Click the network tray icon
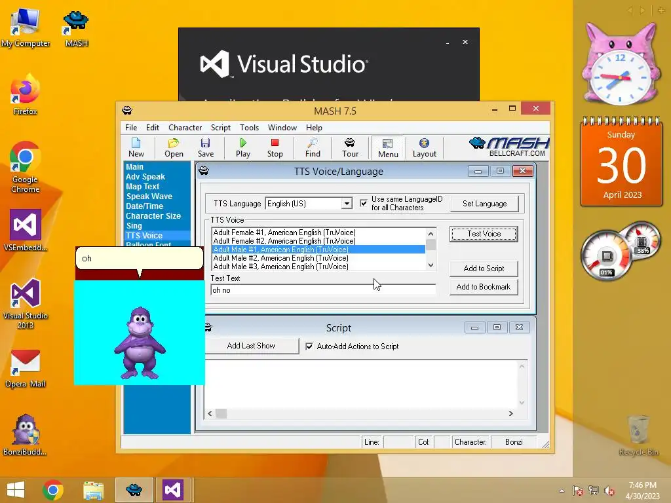This screenshot has height=503, width=671. point(594,491)
